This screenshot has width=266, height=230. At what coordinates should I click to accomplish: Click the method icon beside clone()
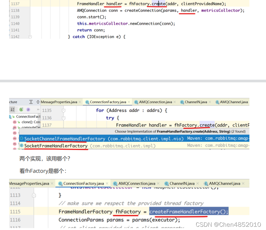coord(15,122)
